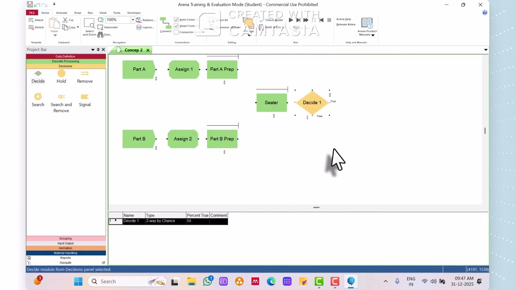Click the Start Over run button
515x290 pixels.
pyautogui.click(x=321, y=20)
